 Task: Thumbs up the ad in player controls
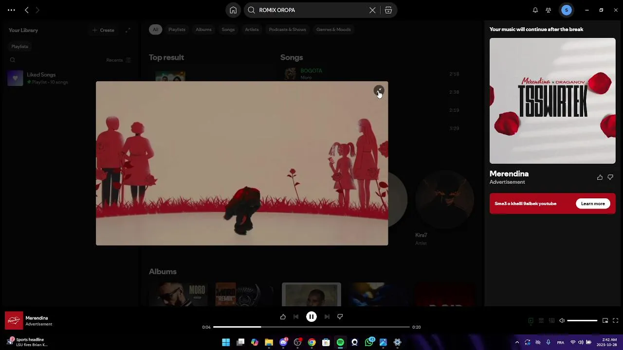(283, 317)
